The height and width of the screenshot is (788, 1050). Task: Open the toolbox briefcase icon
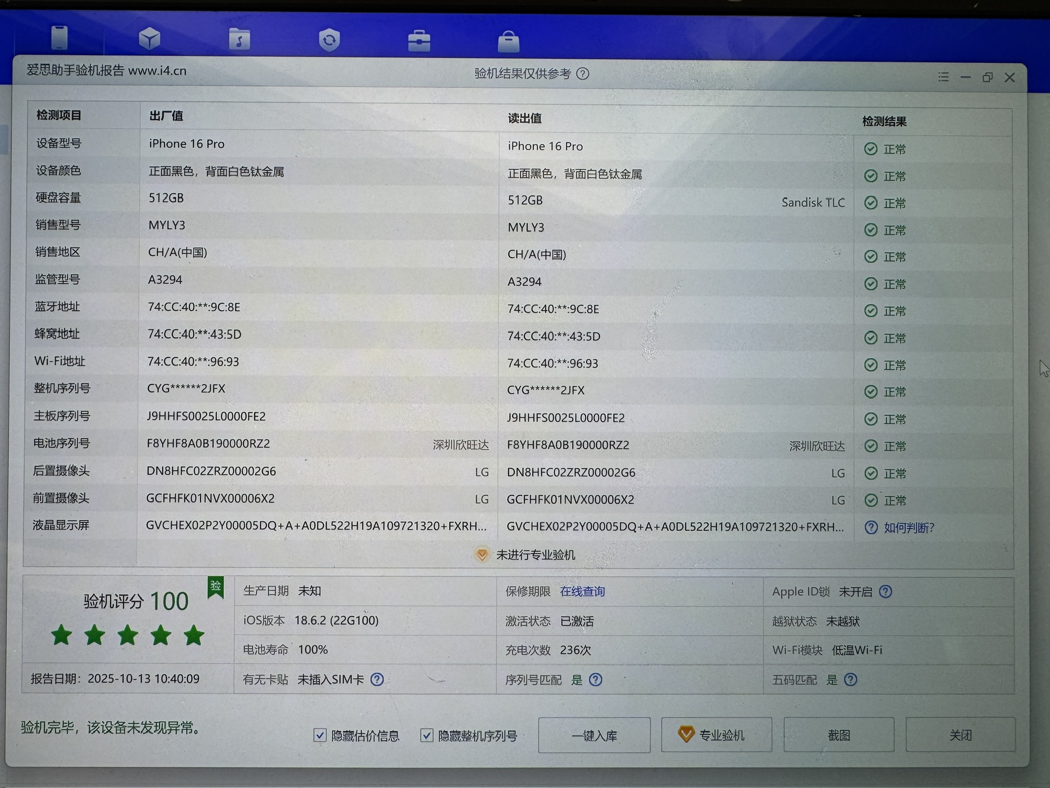[419, 41]
